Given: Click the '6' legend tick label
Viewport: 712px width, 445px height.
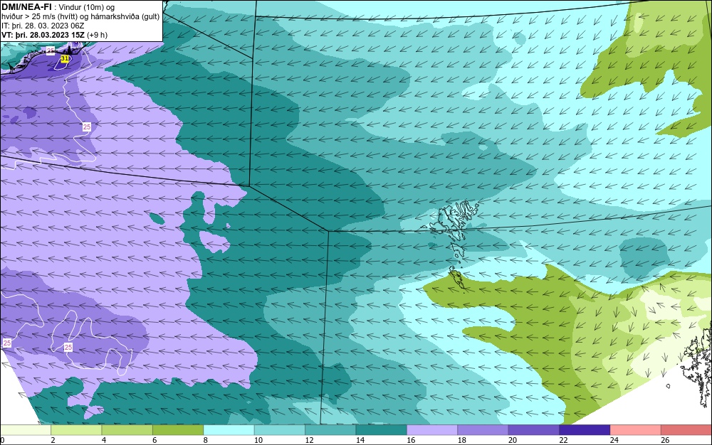Looking at the screenshot, I should click(x=155, y=440).
